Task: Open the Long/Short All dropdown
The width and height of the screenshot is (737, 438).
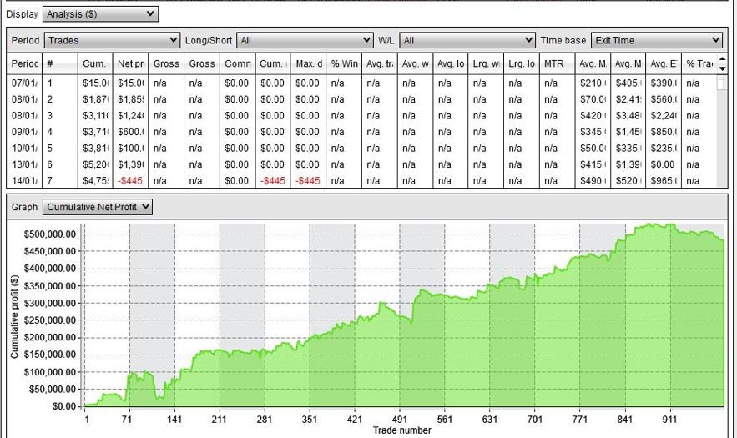Action: coord(305,40)
